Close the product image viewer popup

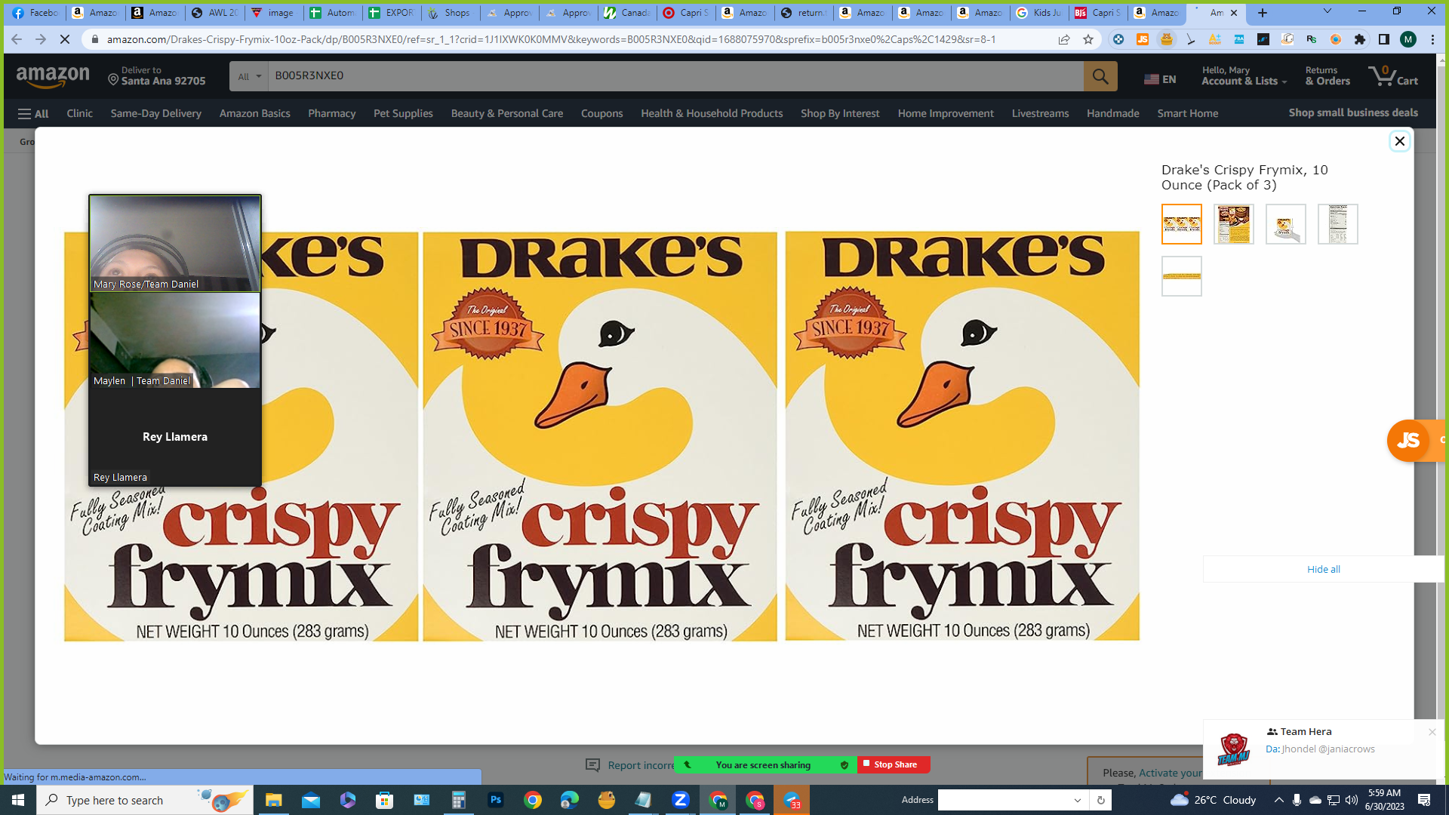[x=1400, y=141]
